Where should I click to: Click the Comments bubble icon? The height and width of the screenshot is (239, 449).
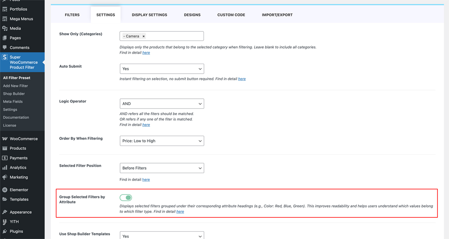(x=5, y=48)
